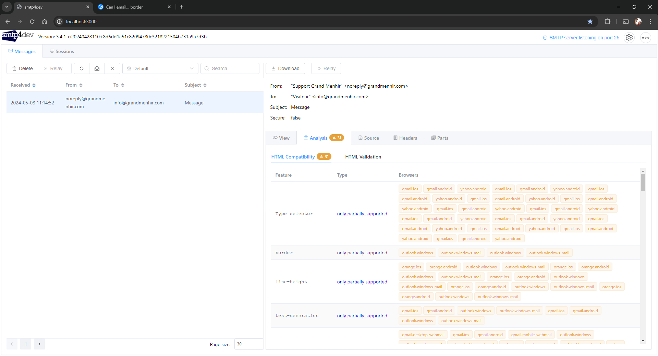Click the browser address bar URL
The width and height of the screenshot is (658, 356).
[x=81, y=22]
